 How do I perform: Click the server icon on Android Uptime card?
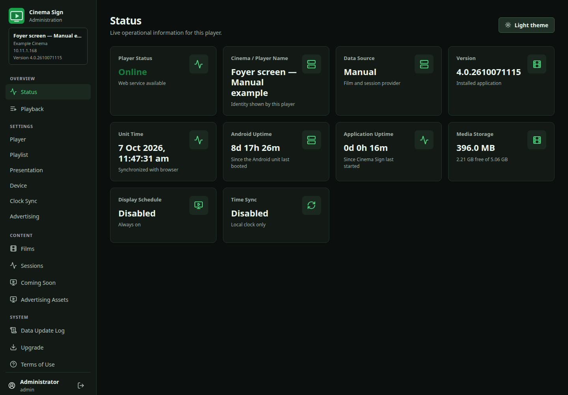pos(312,140)
